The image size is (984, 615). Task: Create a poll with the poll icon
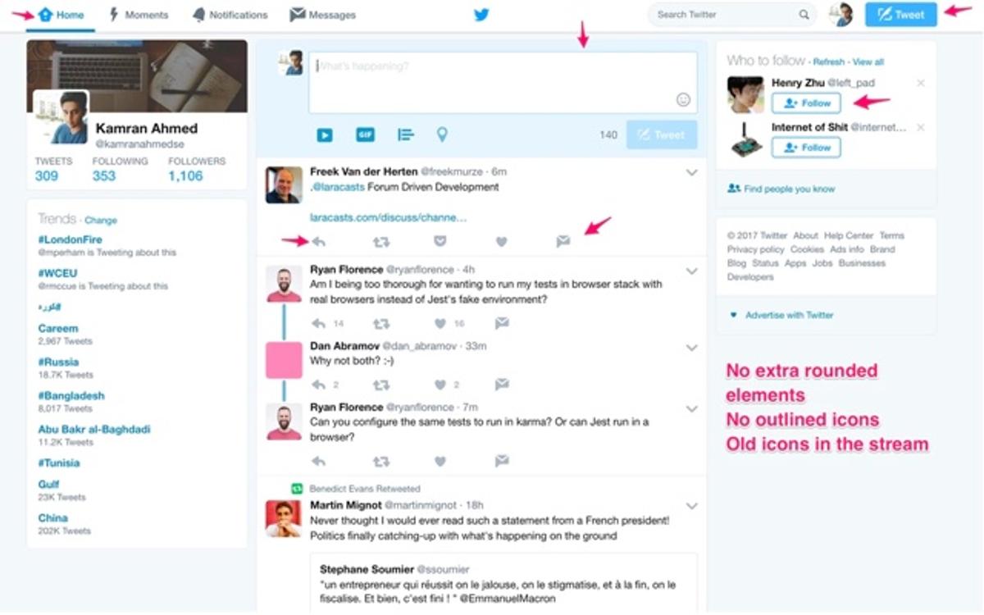pyautogui.click(x=405, y=134)
